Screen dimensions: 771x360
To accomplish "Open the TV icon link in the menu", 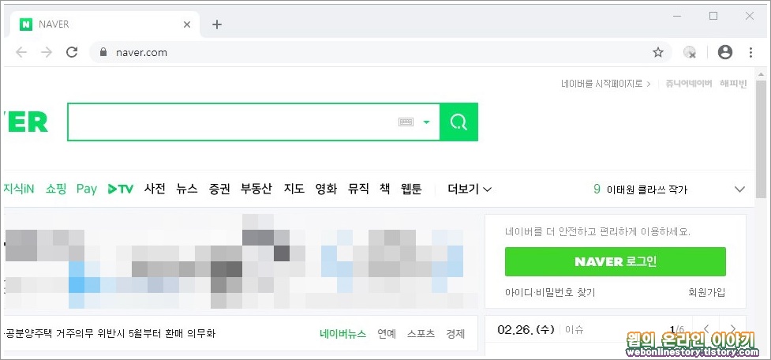I will click(x=121, y=189).
